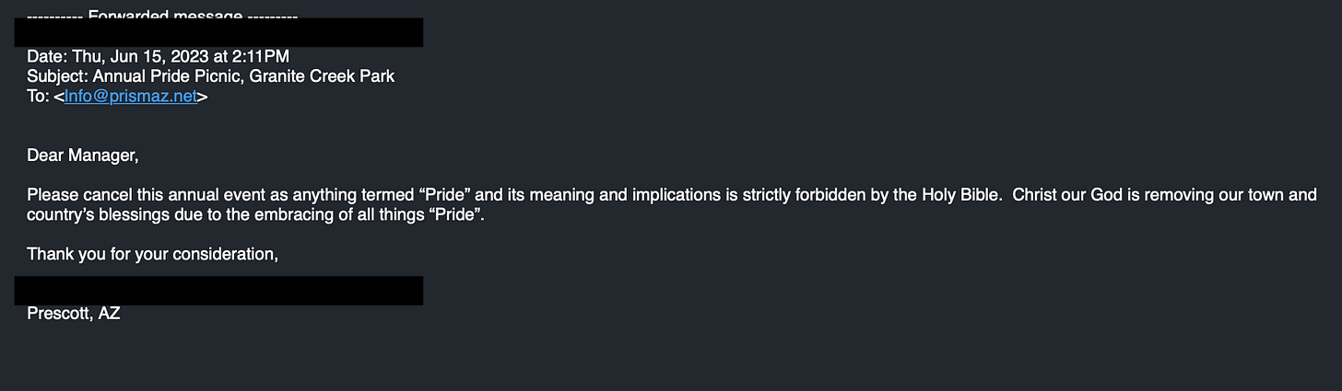Click the 'Date:' label in header

click(45, 56)
